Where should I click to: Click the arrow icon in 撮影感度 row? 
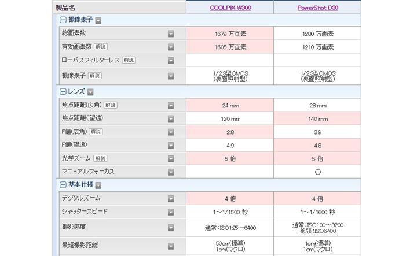point(171,228)
